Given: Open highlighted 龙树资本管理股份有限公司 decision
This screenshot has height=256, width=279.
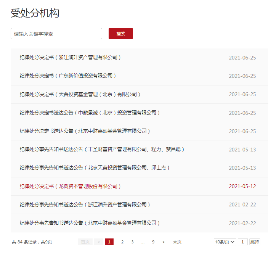Looking at the screenshot, I should (x=70, y=186).
